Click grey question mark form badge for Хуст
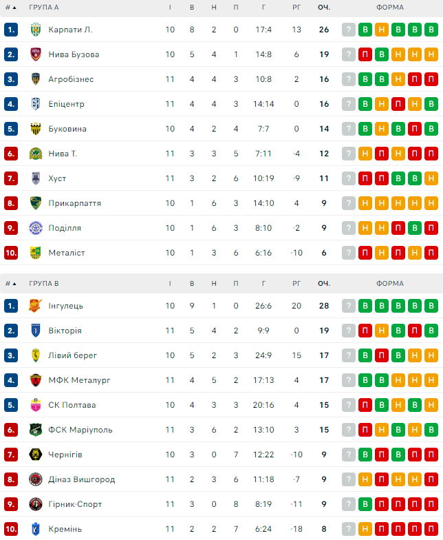443x540 pixels. pos(349,178)
